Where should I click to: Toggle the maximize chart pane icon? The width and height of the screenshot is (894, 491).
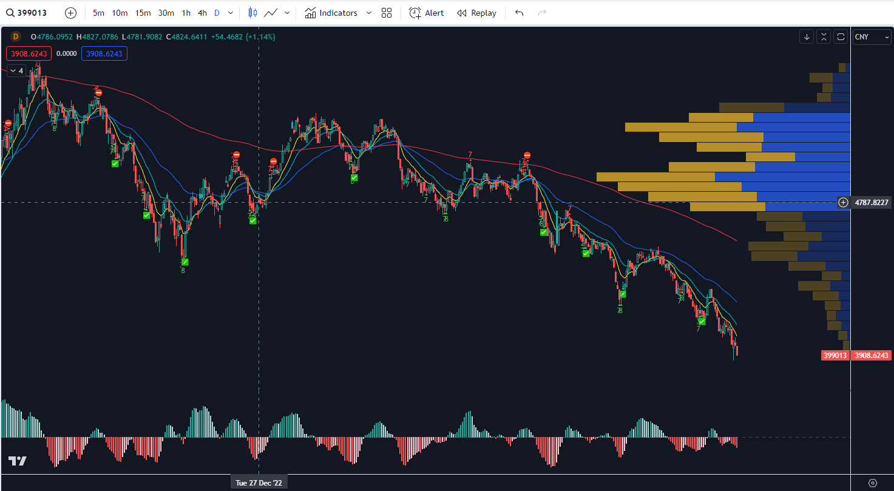(x=841, y=37)
